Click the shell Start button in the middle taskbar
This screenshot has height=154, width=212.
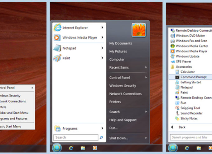pos(57,148)
